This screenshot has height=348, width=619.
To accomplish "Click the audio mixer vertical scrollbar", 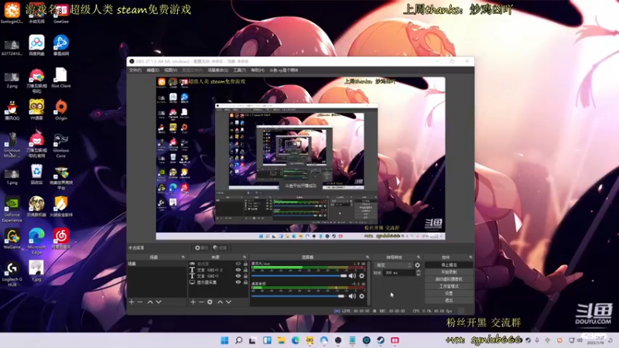I will pos(370,283).
